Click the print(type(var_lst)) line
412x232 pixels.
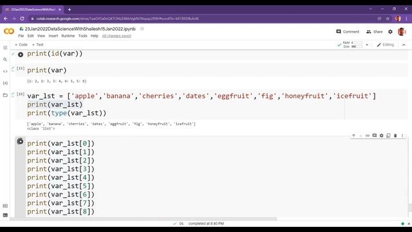coord(67,113)
